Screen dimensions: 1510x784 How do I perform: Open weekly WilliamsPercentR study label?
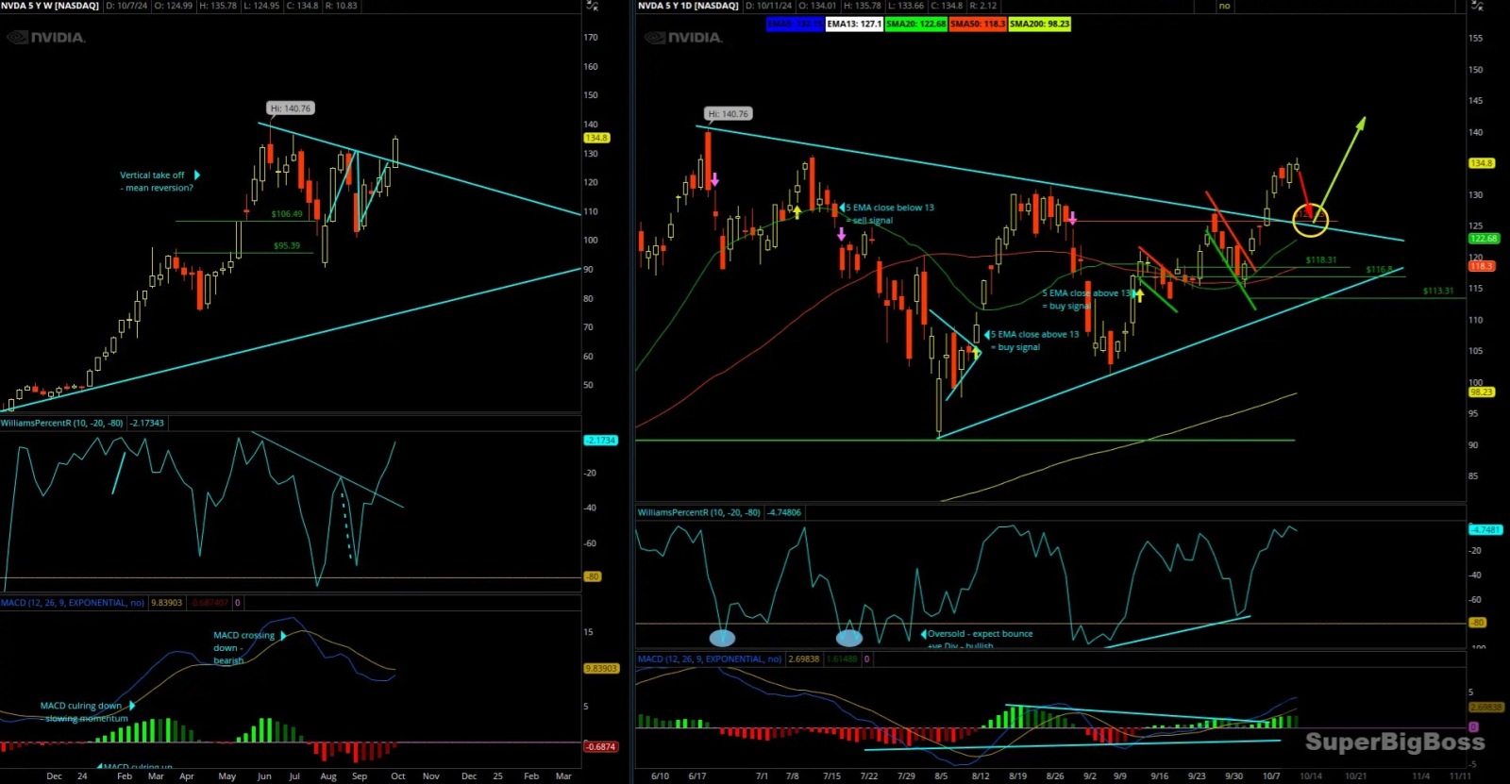[x=61, y=423]
